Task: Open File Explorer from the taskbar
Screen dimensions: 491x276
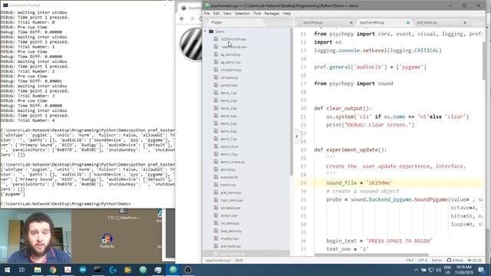Action: tap(38, 270)
